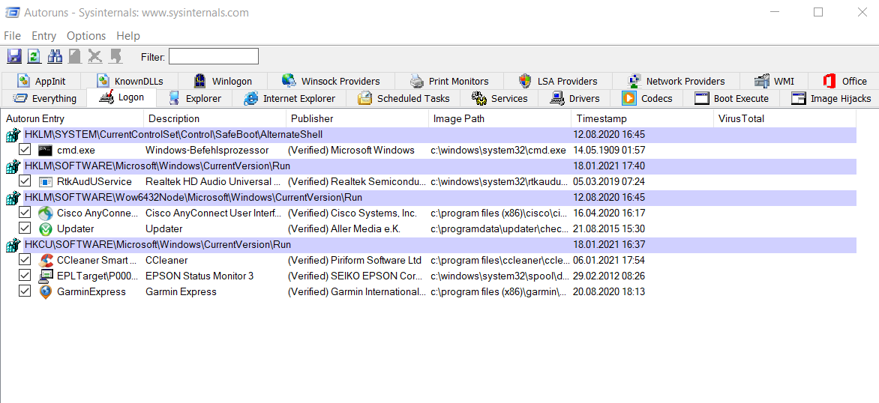Open the Entry menu
The image size is (879, 403).
[x=43, y=36]
